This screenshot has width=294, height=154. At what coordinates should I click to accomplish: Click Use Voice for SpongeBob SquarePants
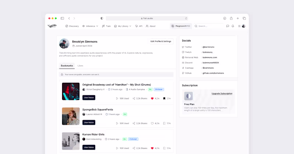pyautogui.click(x=89, y=122)
